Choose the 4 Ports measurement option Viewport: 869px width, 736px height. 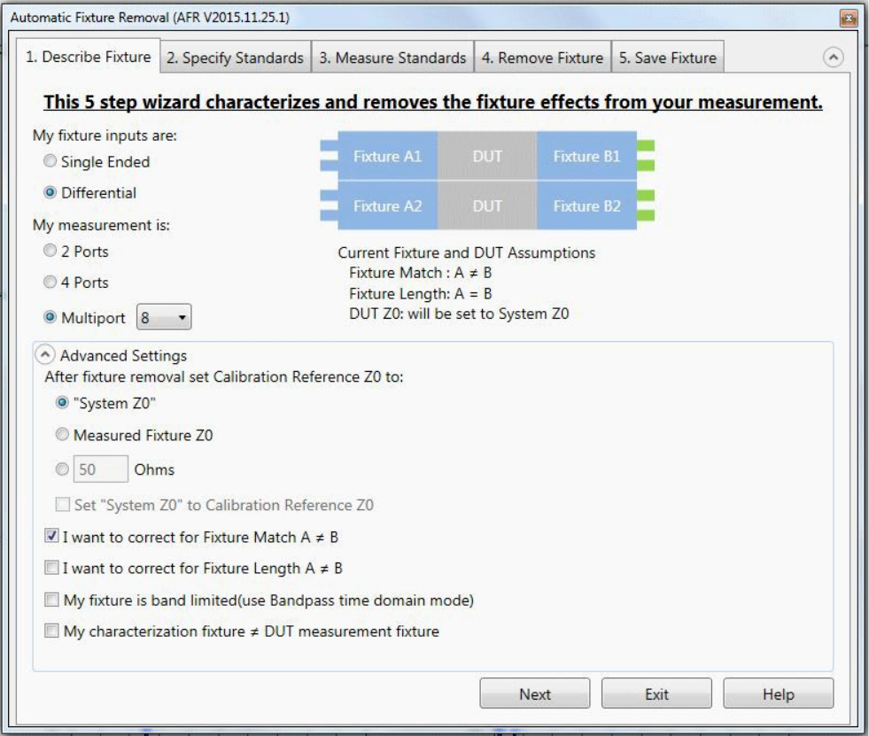[x=50, y=283]
